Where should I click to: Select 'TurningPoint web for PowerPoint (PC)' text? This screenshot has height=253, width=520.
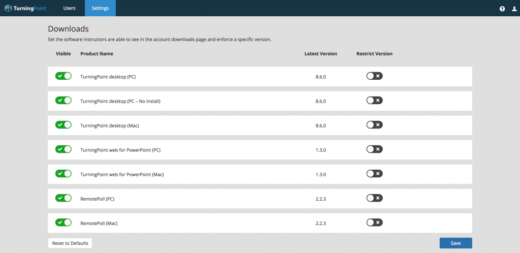point(120,150)
